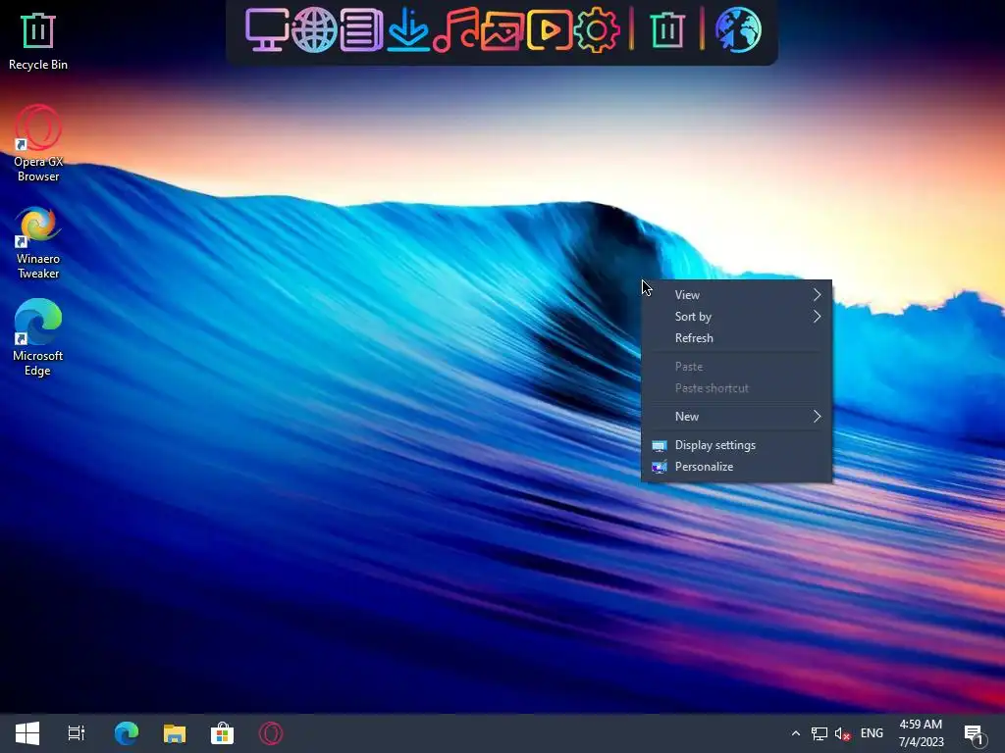Viewport: 1005px width, 753px height.
Task: Open the network globe icon in the dock
Action: pos(314,29)
